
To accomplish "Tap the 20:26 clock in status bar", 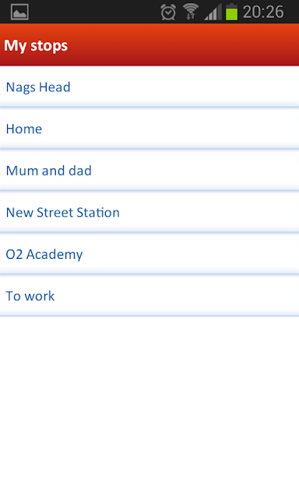I will pos(263,12).
